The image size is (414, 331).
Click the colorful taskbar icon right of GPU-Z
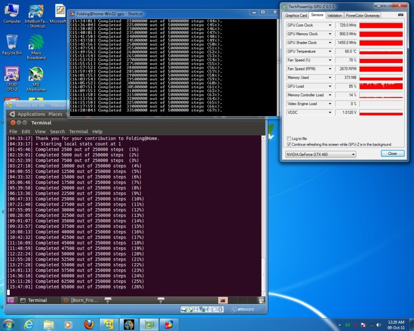pos(169,325)
